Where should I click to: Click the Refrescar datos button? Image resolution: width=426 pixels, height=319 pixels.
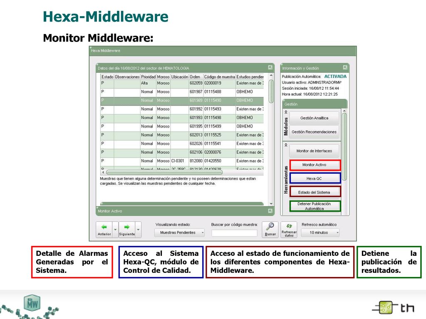pyautogui.click(x=289, y=229)
